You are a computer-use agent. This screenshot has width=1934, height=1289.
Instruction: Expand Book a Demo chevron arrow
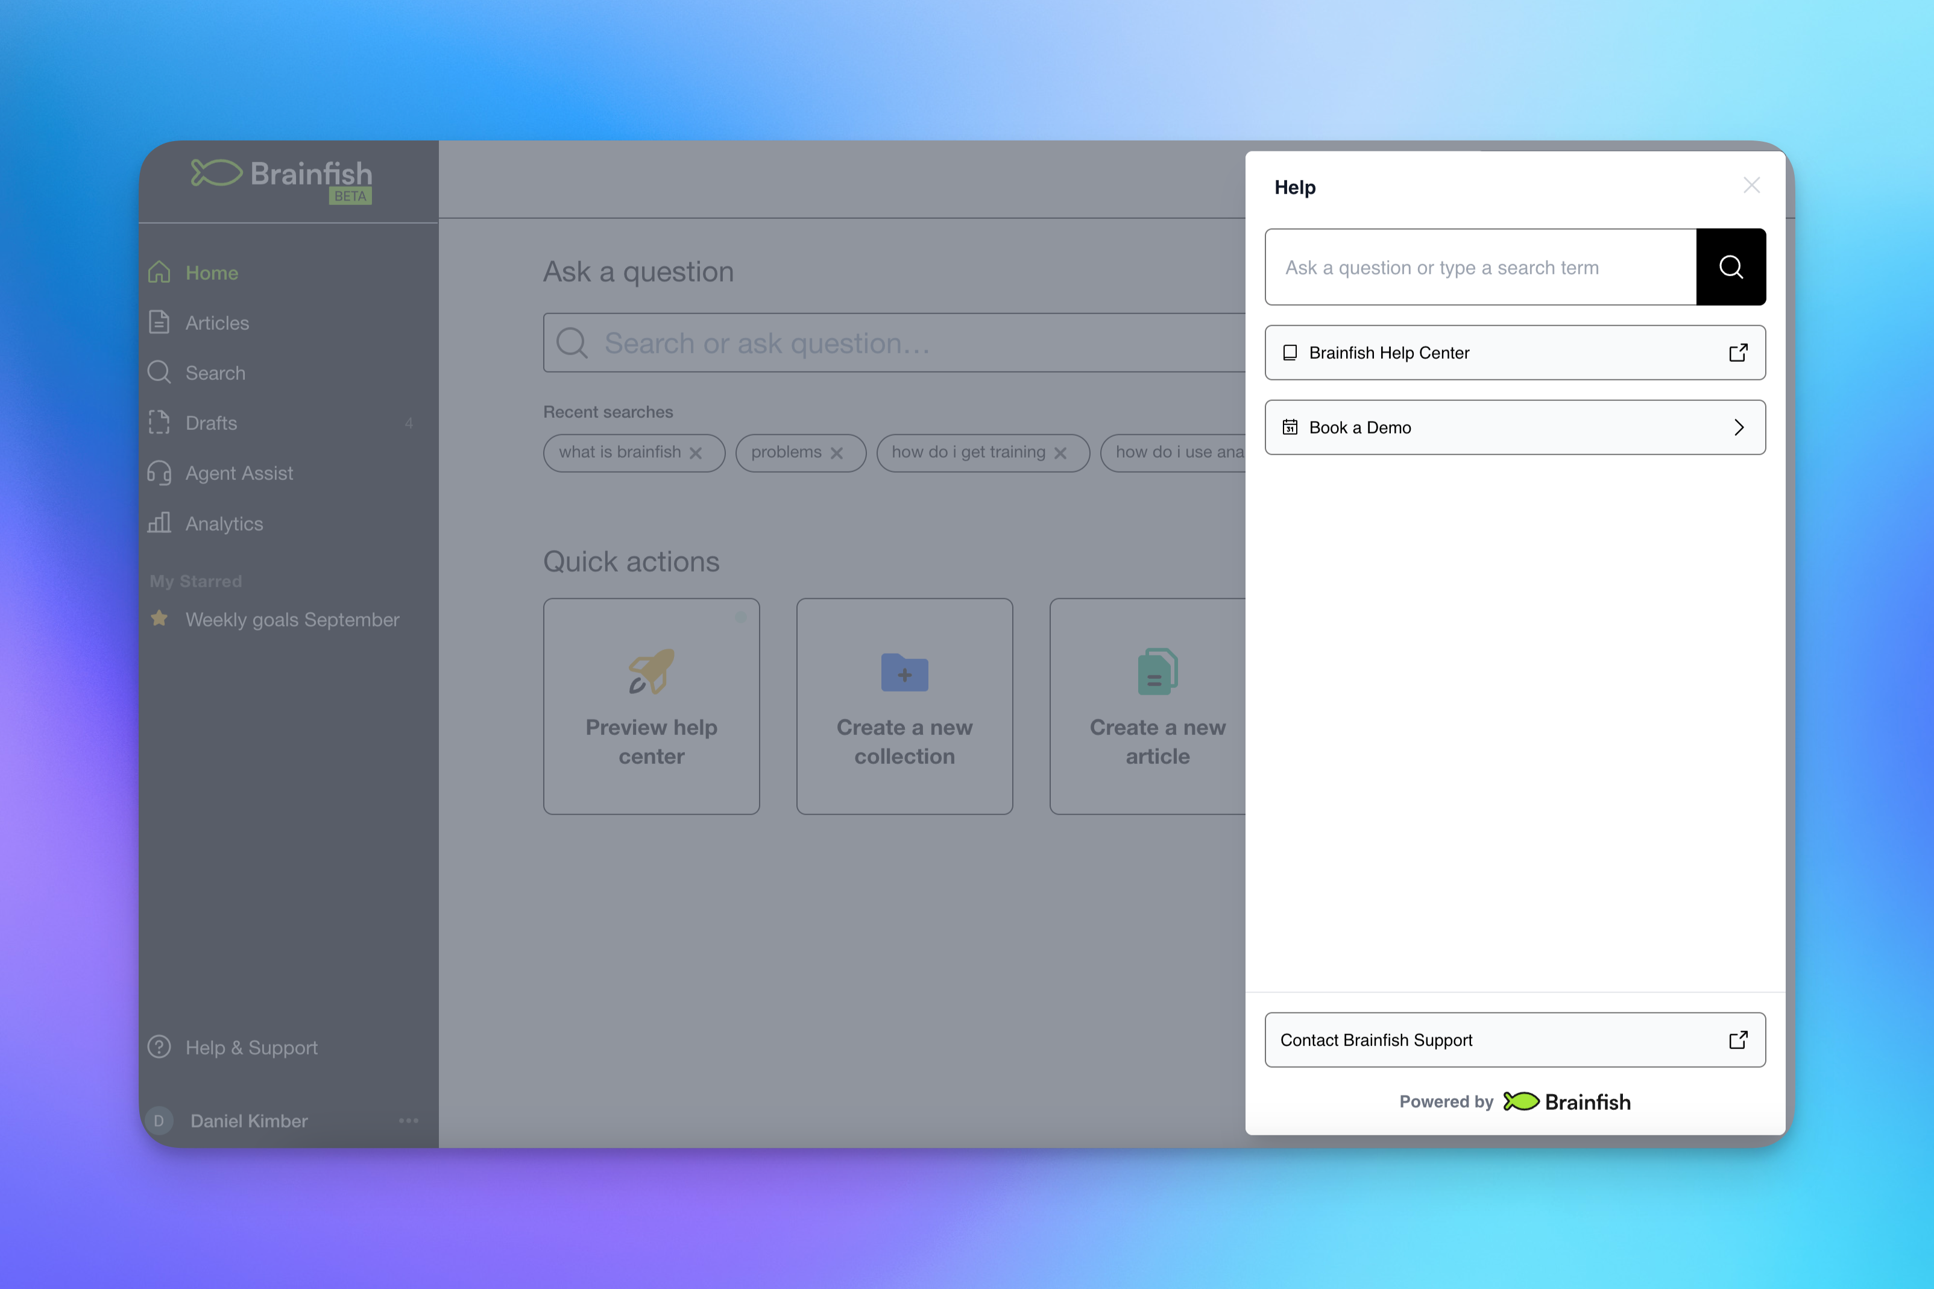point(1739,427)
